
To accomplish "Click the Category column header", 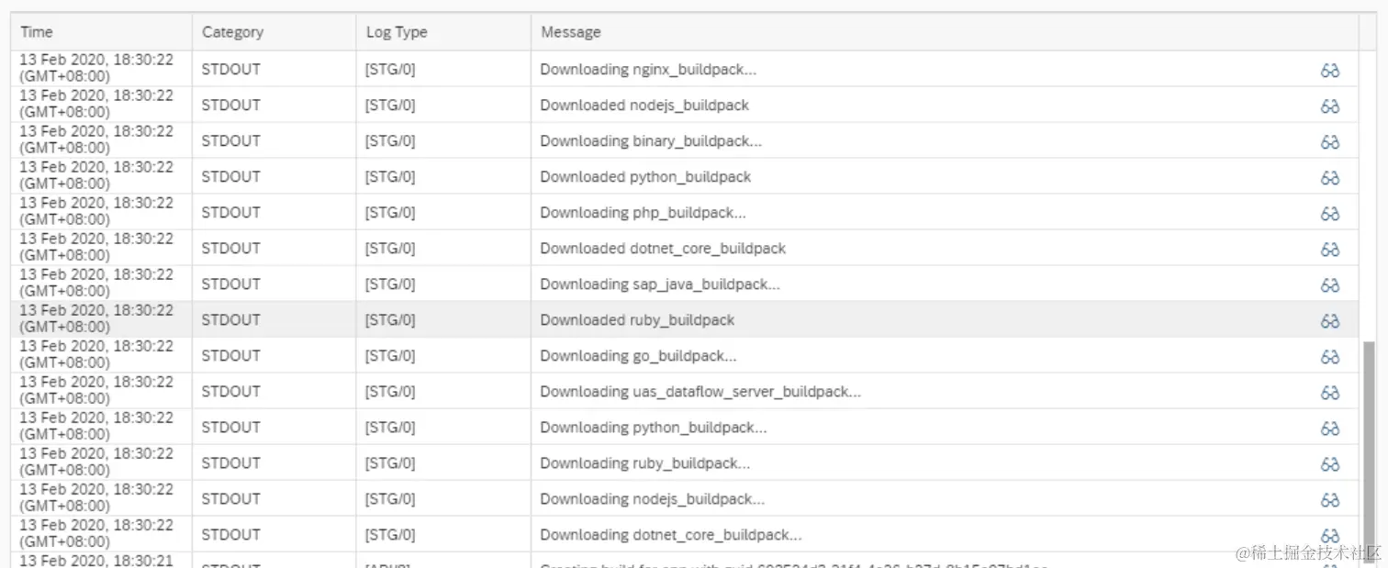I will point(274,32).
